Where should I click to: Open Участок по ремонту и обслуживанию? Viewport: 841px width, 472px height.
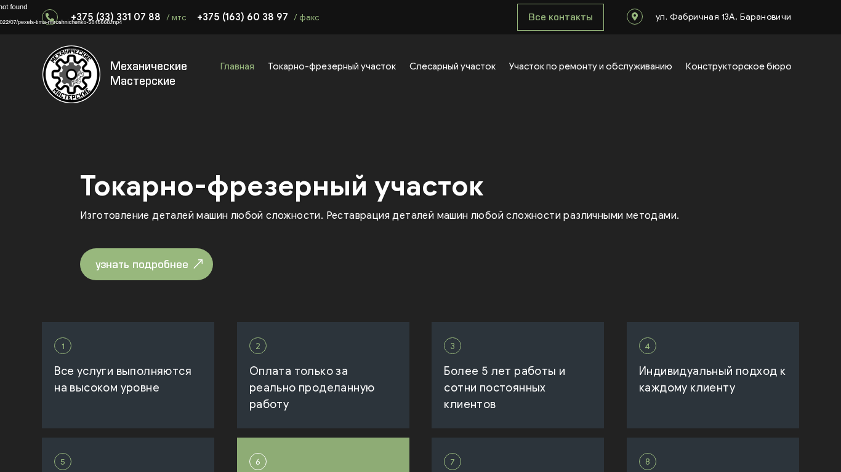click(x=590, y=66)
